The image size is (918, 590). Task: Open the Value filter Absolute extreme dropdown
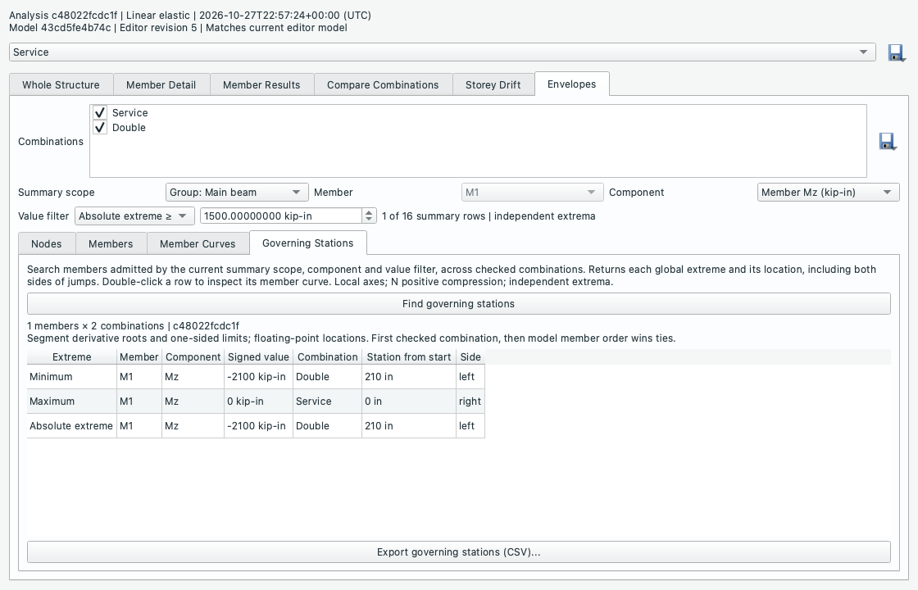click(x=134, y=216)
